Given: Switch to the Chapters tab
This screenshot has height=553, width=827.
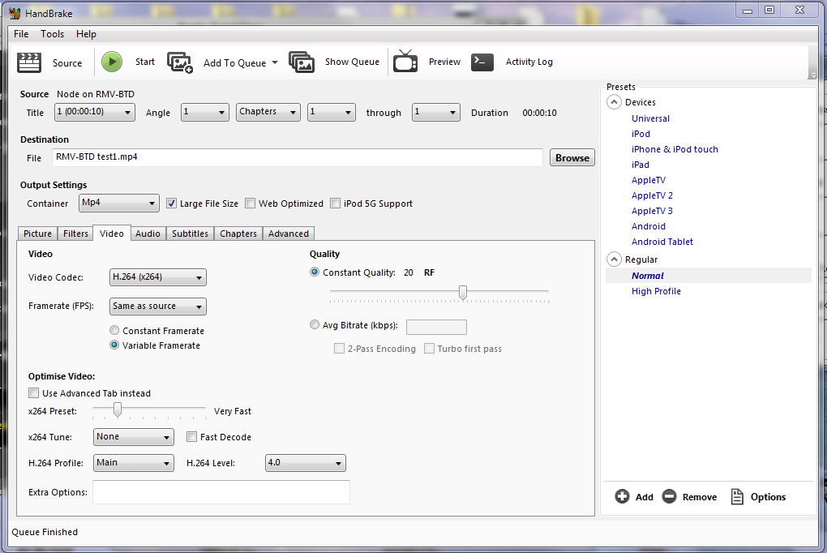Looking at the screenshot, I should pyautogui.click(x=238, y=234).
